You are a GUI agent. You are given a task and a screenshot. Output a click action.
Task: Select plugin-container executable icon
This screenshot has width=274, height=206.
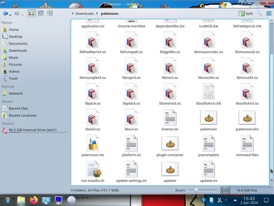point(170,143)
